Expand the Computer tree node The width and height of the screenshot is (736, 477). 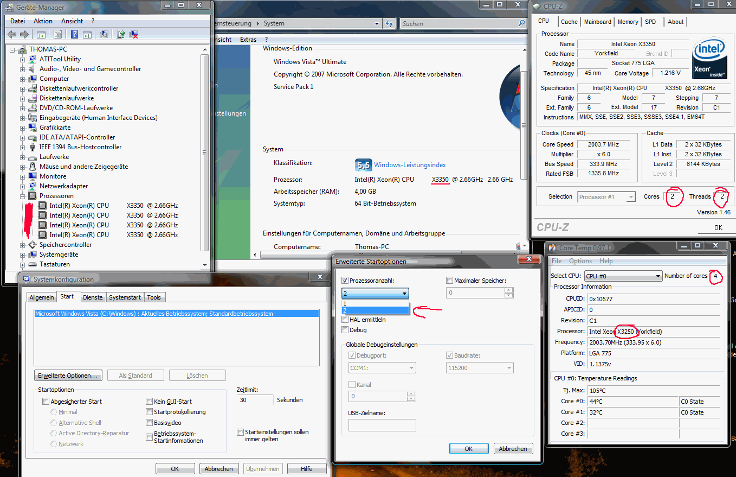[x=23, y=79]
